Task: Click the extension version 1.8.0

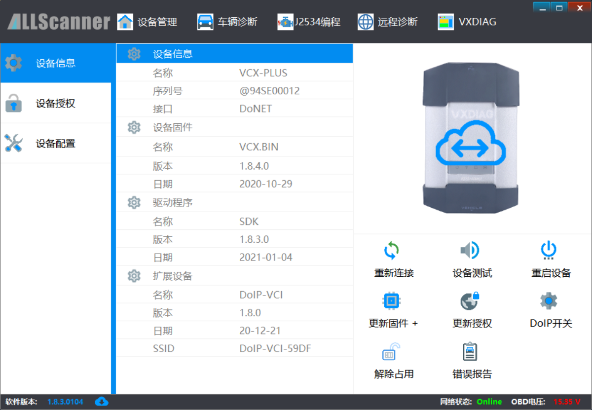Action: [250, 313]
